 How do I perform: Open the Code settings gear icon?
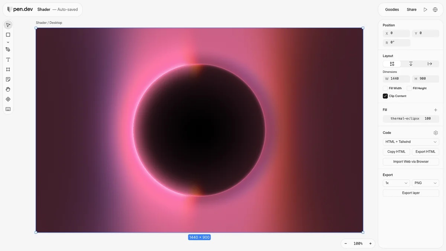pos(436,133)
